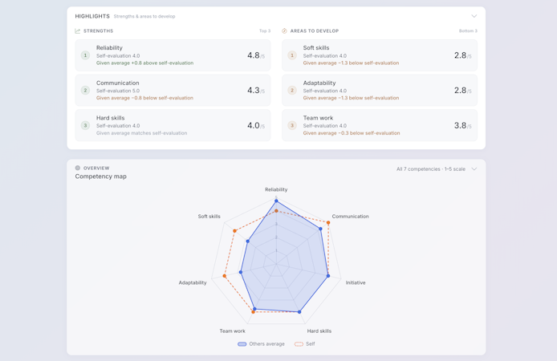This screenshot has width=557, height=361.
Task: Click the 'All 7 competencies' scale text
Action: [431, 169]
